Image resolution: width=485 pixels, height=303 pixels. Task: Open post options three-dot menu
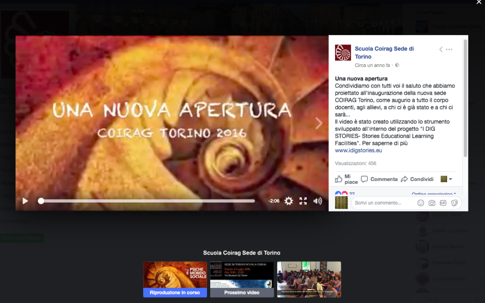[449, 49]
